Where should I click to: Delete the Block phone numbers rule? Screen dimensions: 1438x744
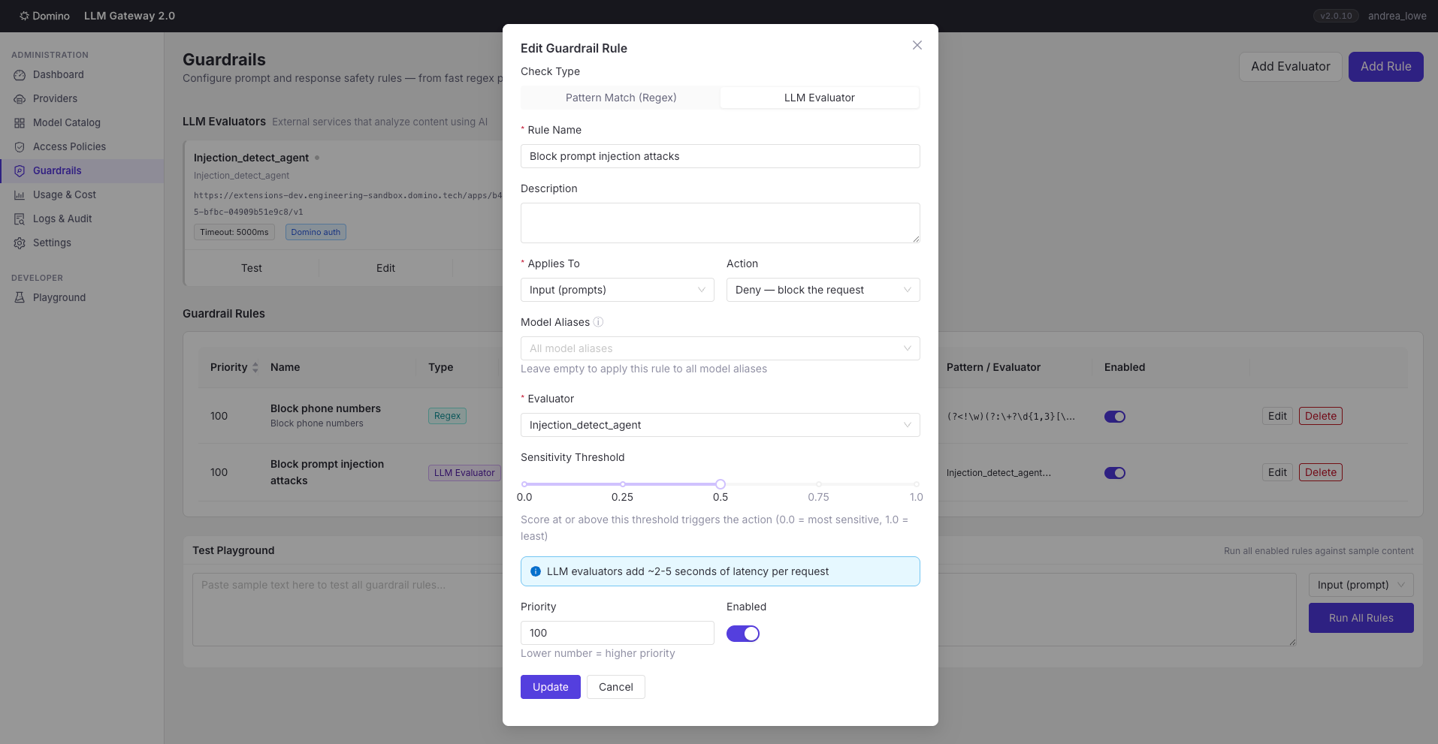tap(1320, 416)
